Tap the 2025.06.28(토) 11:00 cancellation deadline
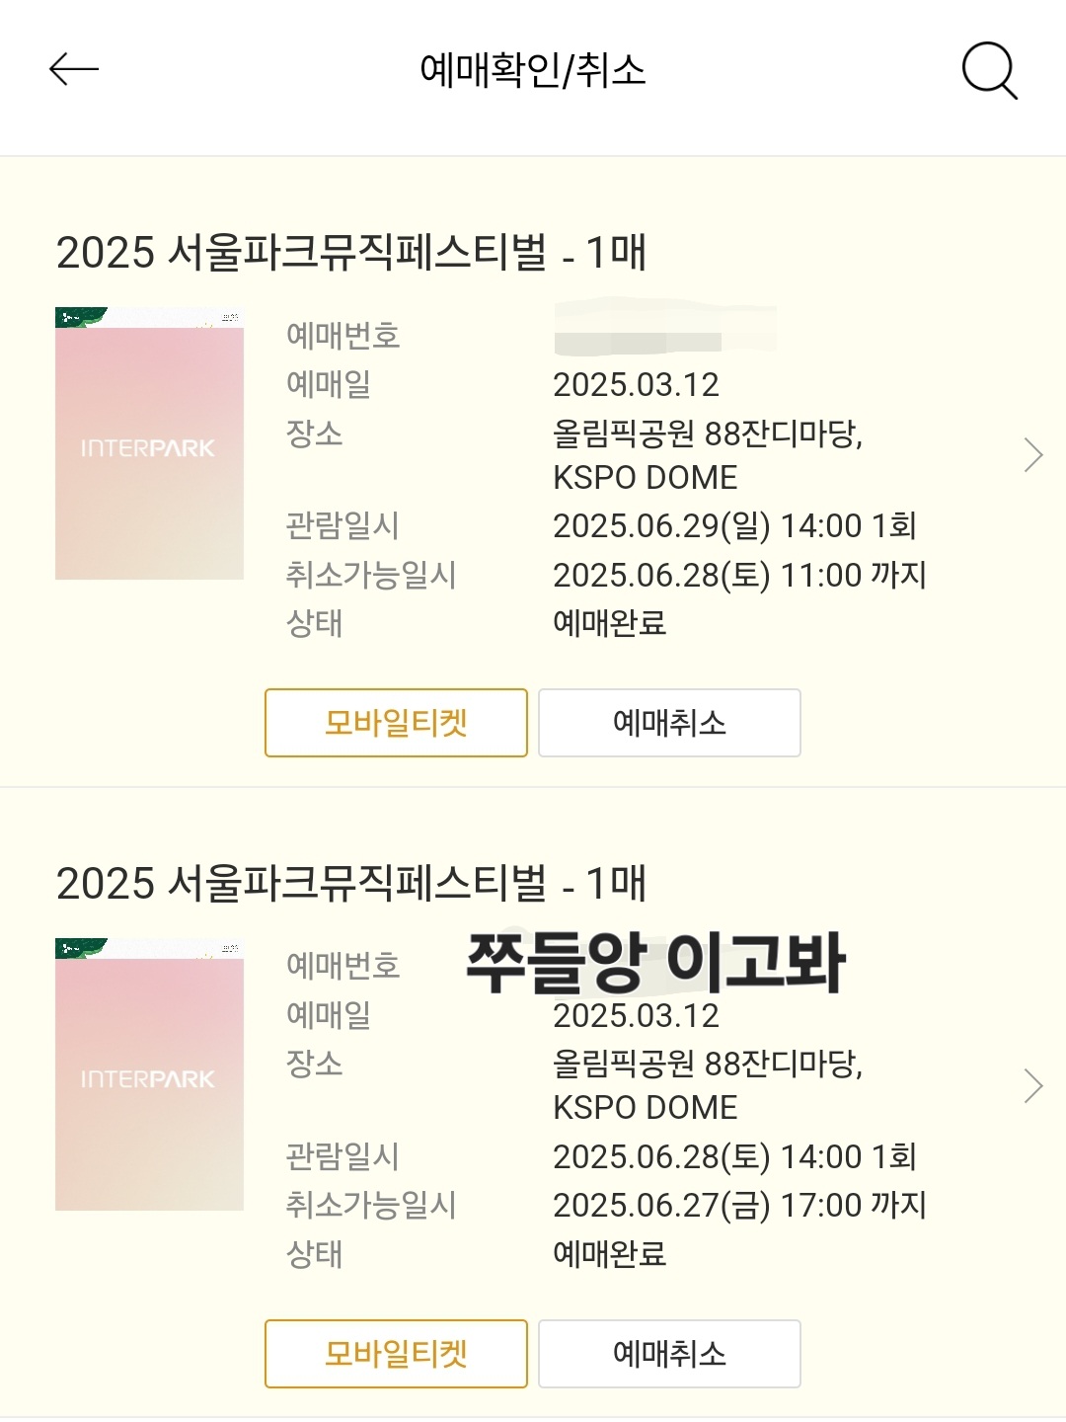This screenshot has width=1066, height=1422. coord(739,575)
